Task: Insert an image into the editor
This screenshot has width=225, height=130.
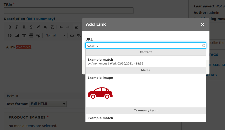Action: point(17,35)
